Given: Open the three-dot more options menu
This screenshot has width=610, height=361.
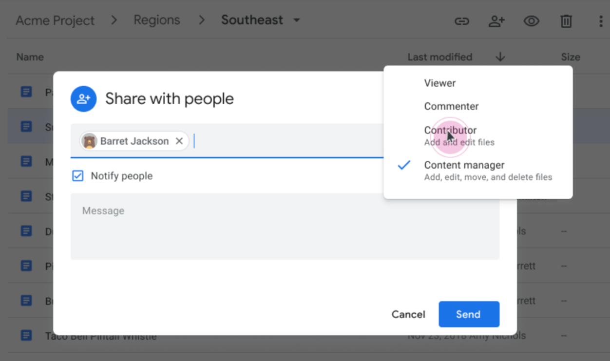Looking at the screenshot, I should tap(600, 21).
